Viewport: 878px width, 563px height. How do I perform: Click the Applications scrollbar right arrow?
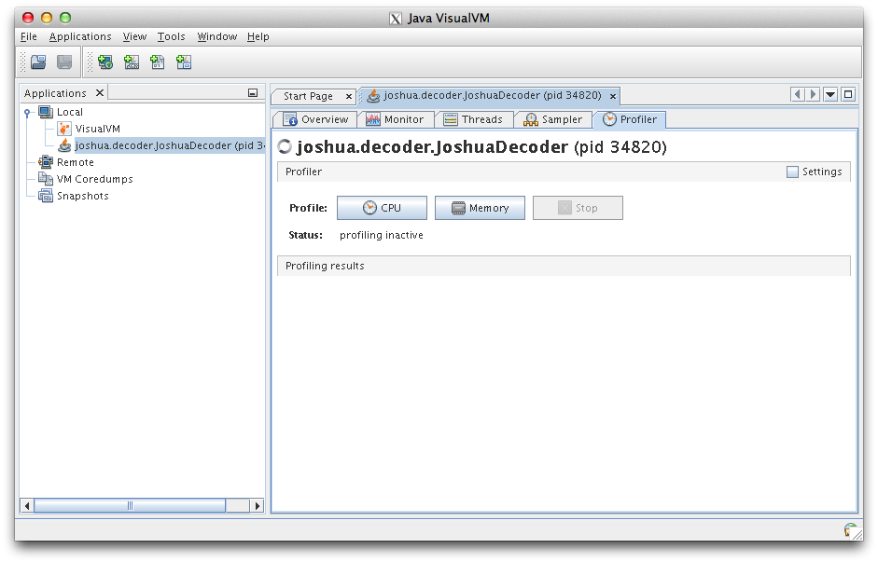(x=257, y=506)
